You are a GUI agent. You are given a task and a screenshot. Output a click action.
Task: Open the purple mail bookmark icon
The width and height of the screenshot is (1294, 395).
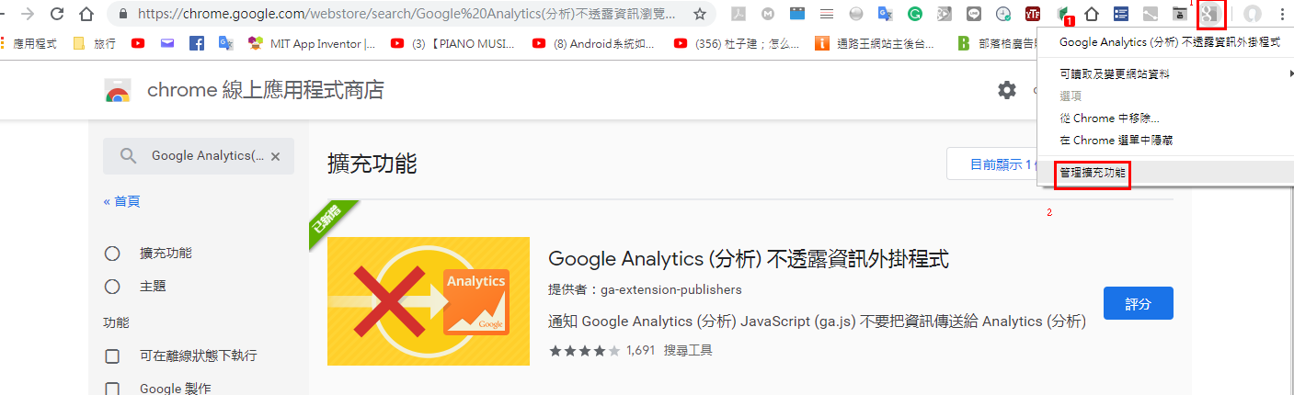(166, 43)
